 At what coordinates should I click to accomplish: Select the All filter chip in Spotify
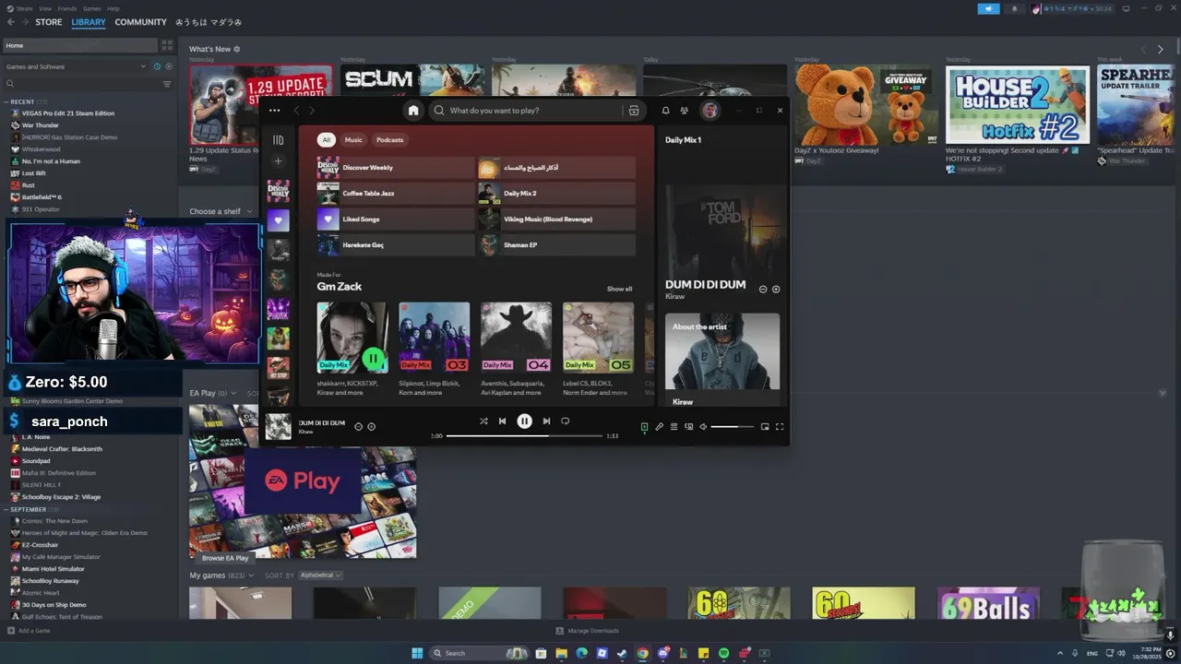coord(326,140)
